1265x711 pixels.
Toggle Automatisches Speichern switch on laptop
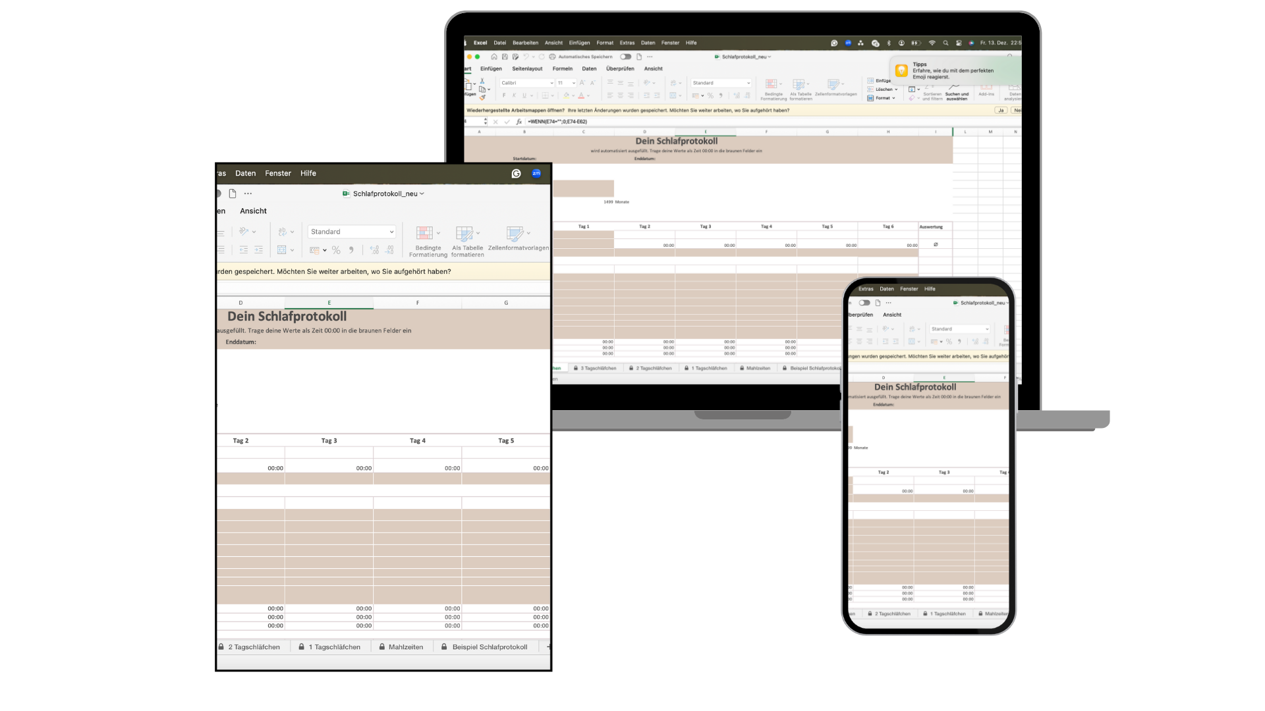point(625,57)
